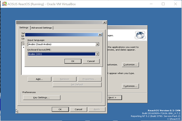Minimize the VirtualBox window
Image resolution: width=182 pixels, height=121 pixels.
150,4
